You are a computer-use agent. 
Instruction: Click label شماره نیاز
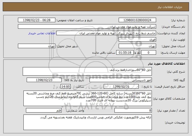coord(178,20)
